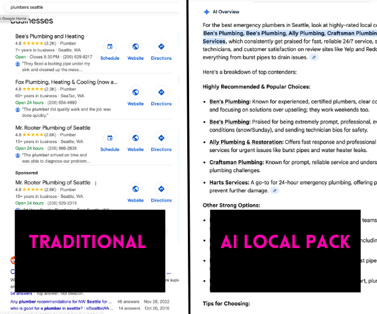
Task: Get Directions to Bee's Plumbing and Heating
Action: point(161,49)
